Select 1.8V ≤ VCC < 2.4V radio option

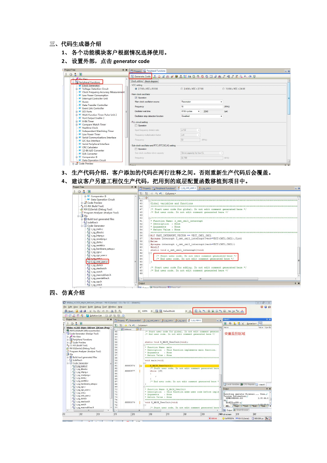point(224,89)
